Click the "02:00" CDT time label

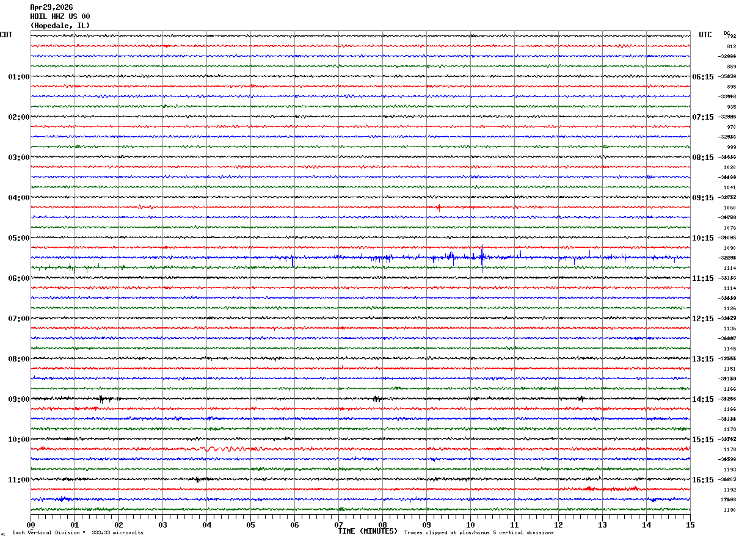click(19, 117)
